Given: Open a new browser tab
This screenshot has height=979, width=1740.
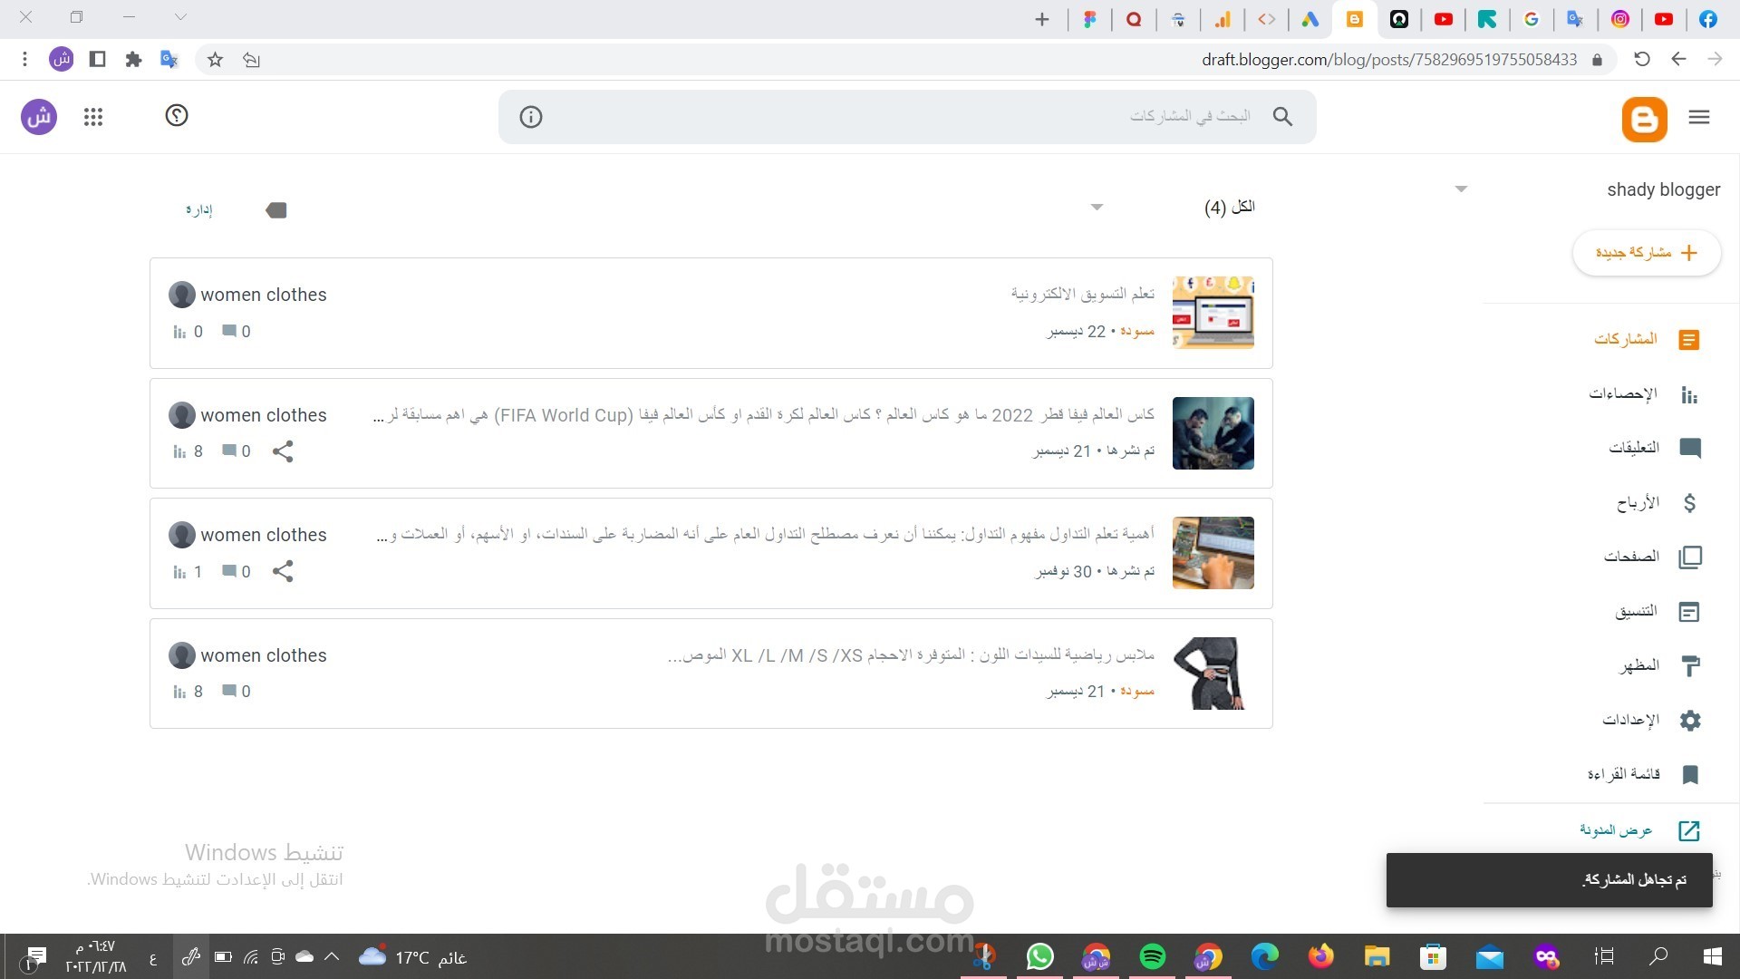Looking at the screenshot, I should [1042, 19].
